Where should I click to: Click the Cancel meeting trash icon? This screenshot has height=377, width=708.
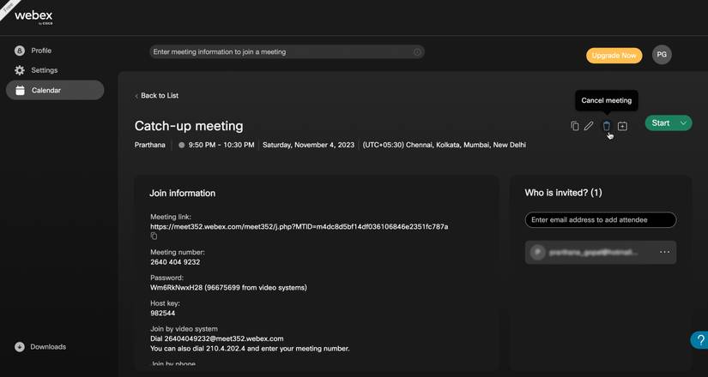click(x=606, y=126)
